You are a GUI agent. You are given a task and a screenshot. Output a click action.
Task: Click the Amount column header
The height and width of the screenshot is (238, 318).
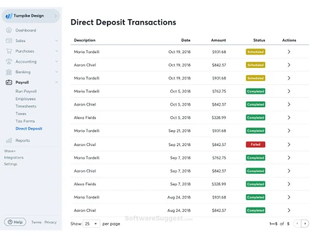coord(218,40)
